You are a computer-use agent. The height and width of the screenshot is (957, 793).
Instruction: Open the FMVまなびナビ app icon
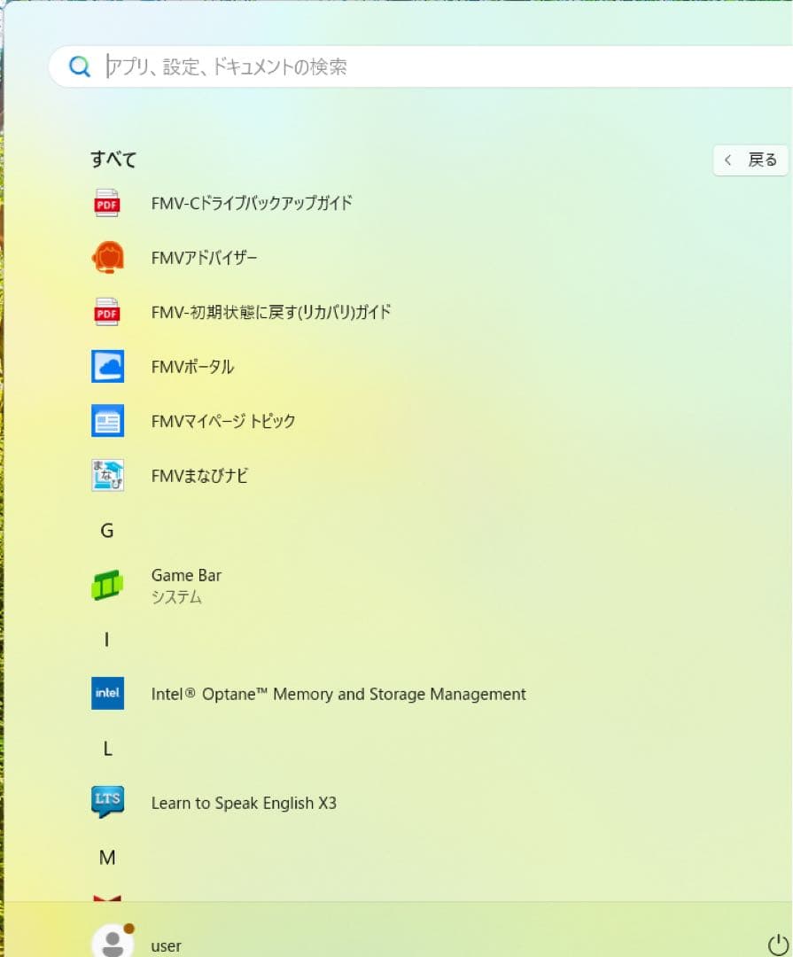point(107,475)
